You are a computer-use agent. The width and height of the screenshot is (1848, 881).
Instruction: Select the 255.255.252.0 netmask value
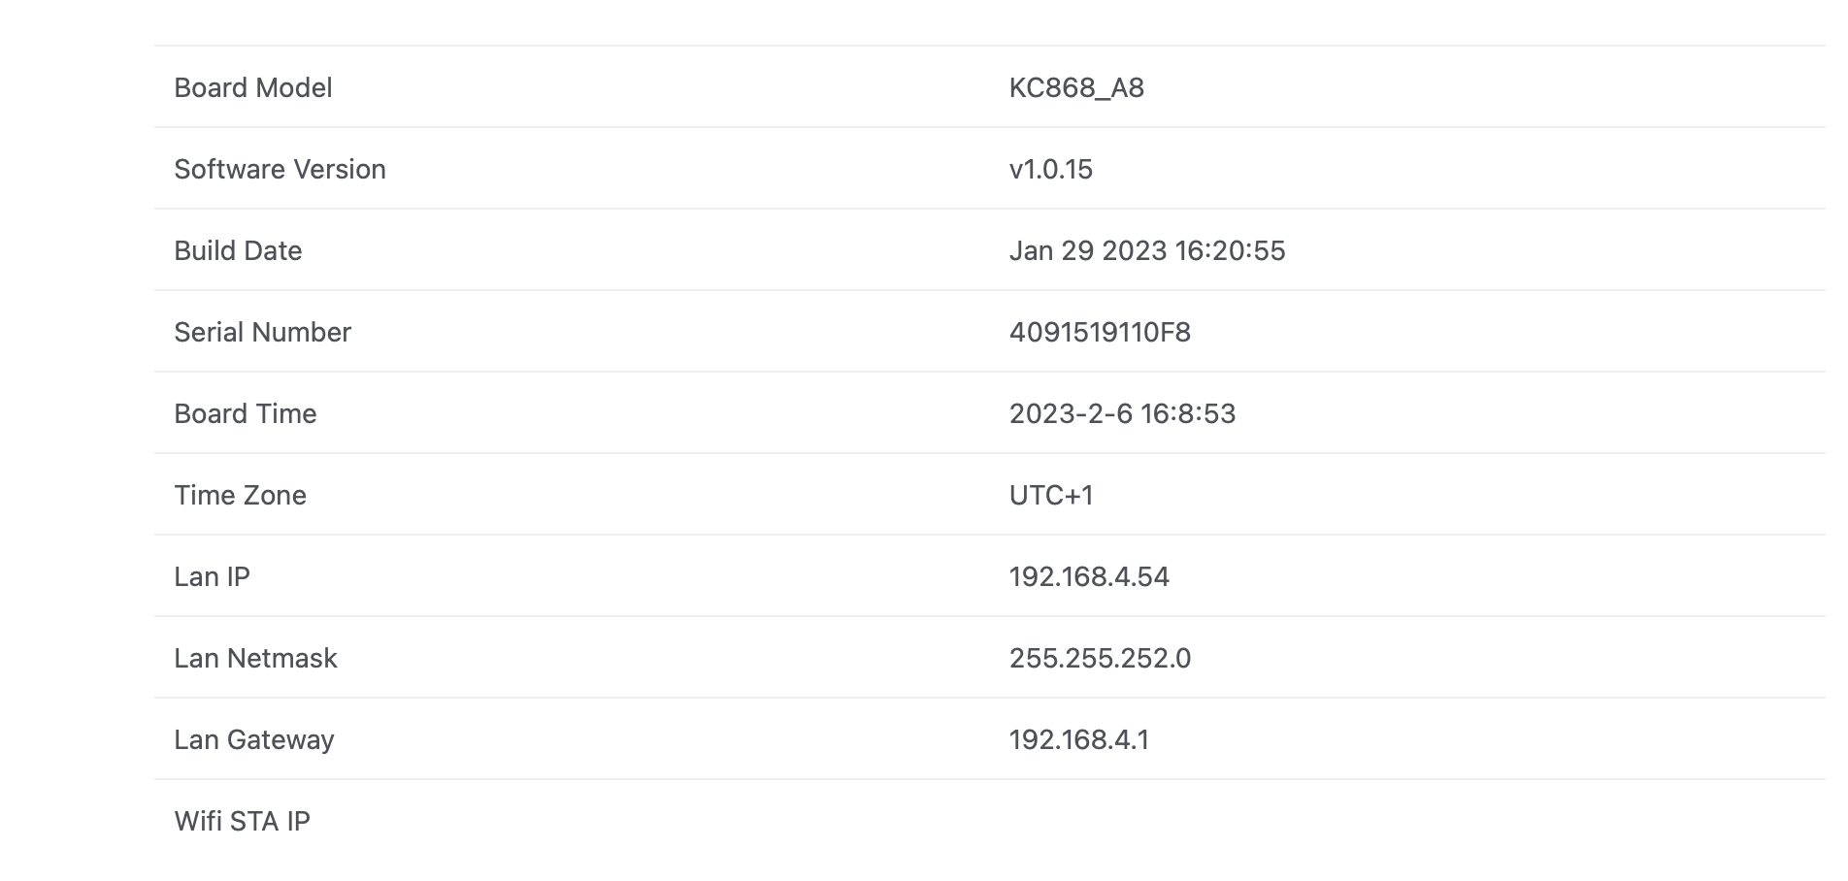(x=1100, y=659)
